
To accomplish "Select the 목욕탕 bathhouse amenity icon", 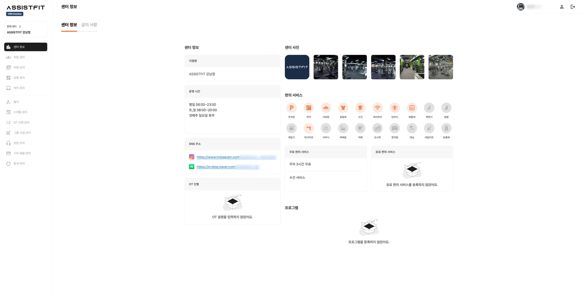I will (343, 128).
